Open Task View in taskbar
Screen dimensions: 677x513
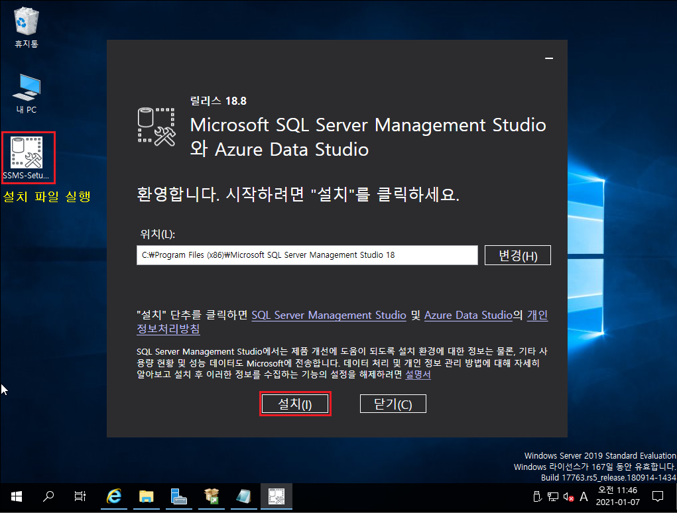coord(80,496)
